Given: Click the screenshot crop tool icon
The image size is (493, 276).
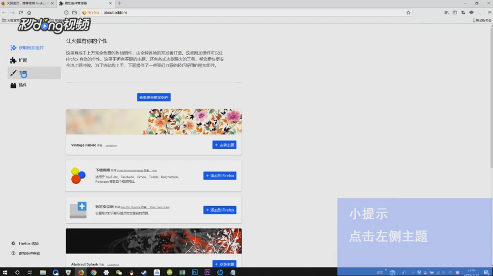Looking at the screenshot, I should 463,13.
